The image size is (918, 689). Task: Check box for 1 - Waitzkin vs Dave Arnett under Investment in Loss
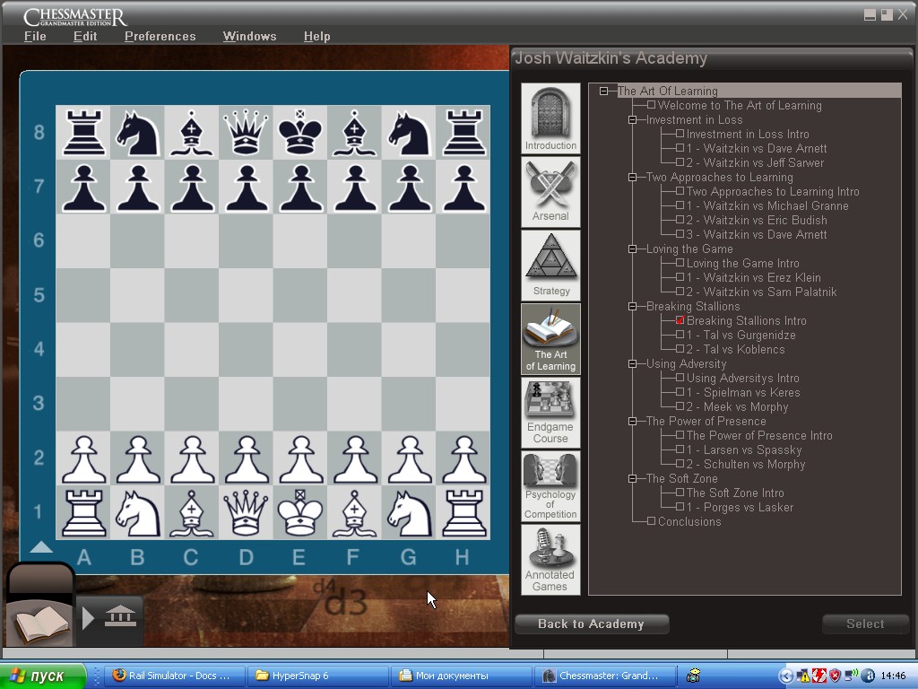click(680, 148)
